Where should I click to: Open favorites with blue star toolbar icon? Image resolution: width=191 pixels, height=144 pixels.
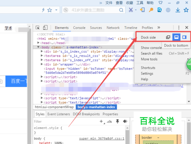[186, 10]
